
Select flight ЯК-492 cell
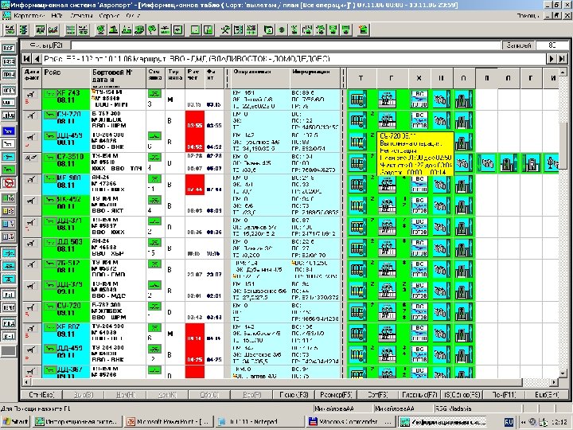(x=66, y=205)
